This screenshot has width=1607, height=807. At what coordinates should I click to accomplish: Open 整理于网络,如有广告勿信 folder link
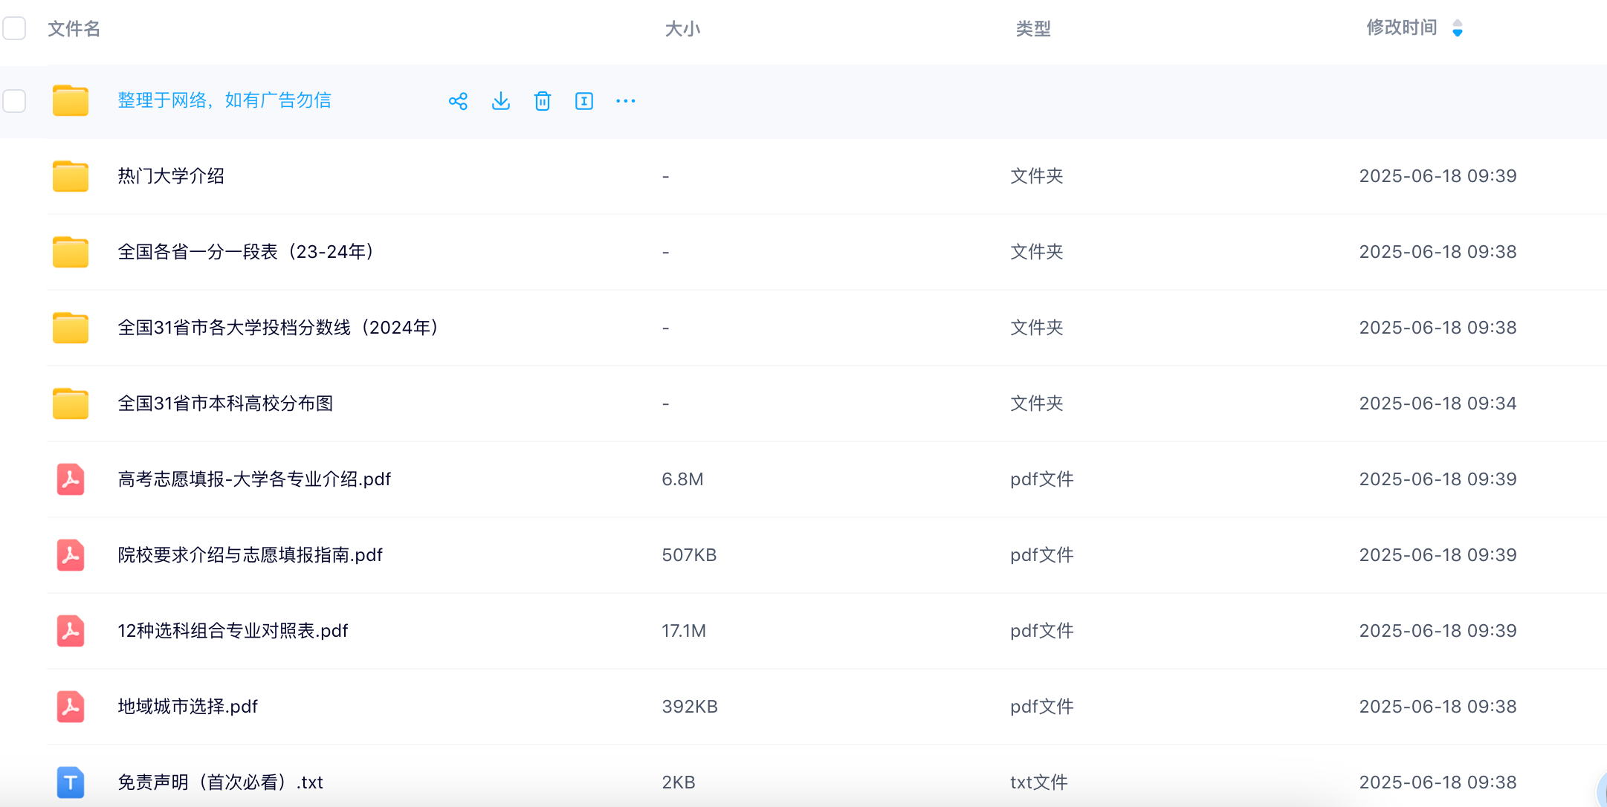(224, 100)
